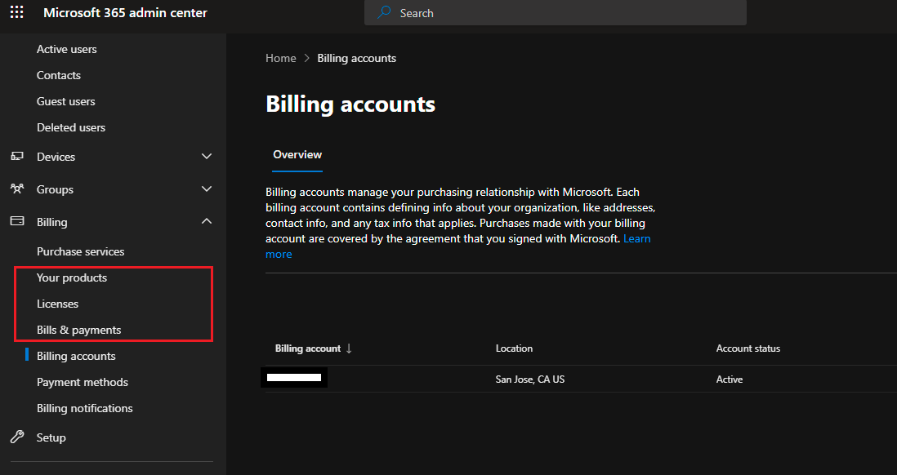Click San Jose, CA US cell
Image resolution: width=897 pixels, height=475 pixels.
point(529,379)
